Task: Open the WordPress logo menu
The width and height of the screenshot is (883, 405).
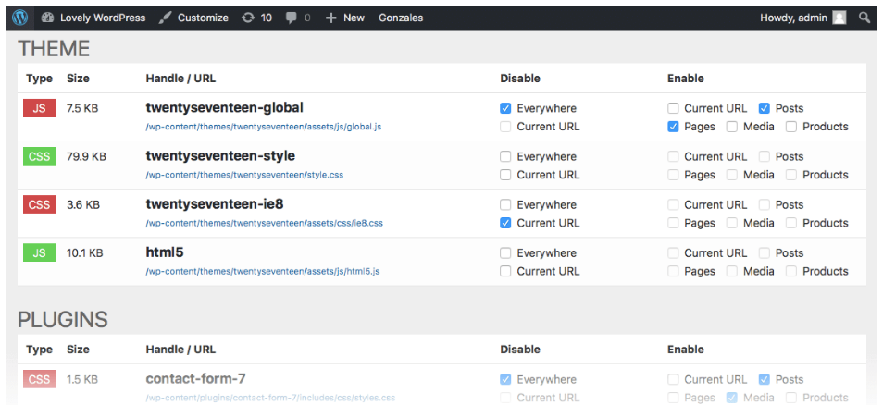Action: coord(20,18)
